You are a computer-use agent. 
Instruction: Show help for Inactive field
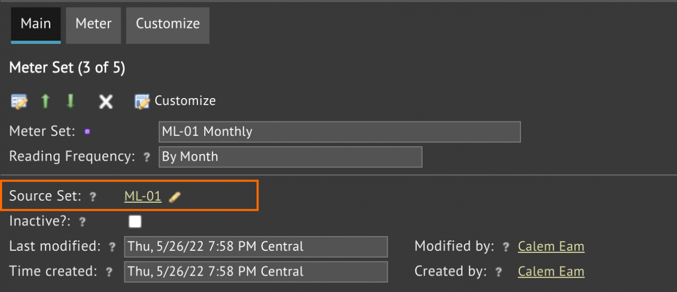tap(81, 222)
